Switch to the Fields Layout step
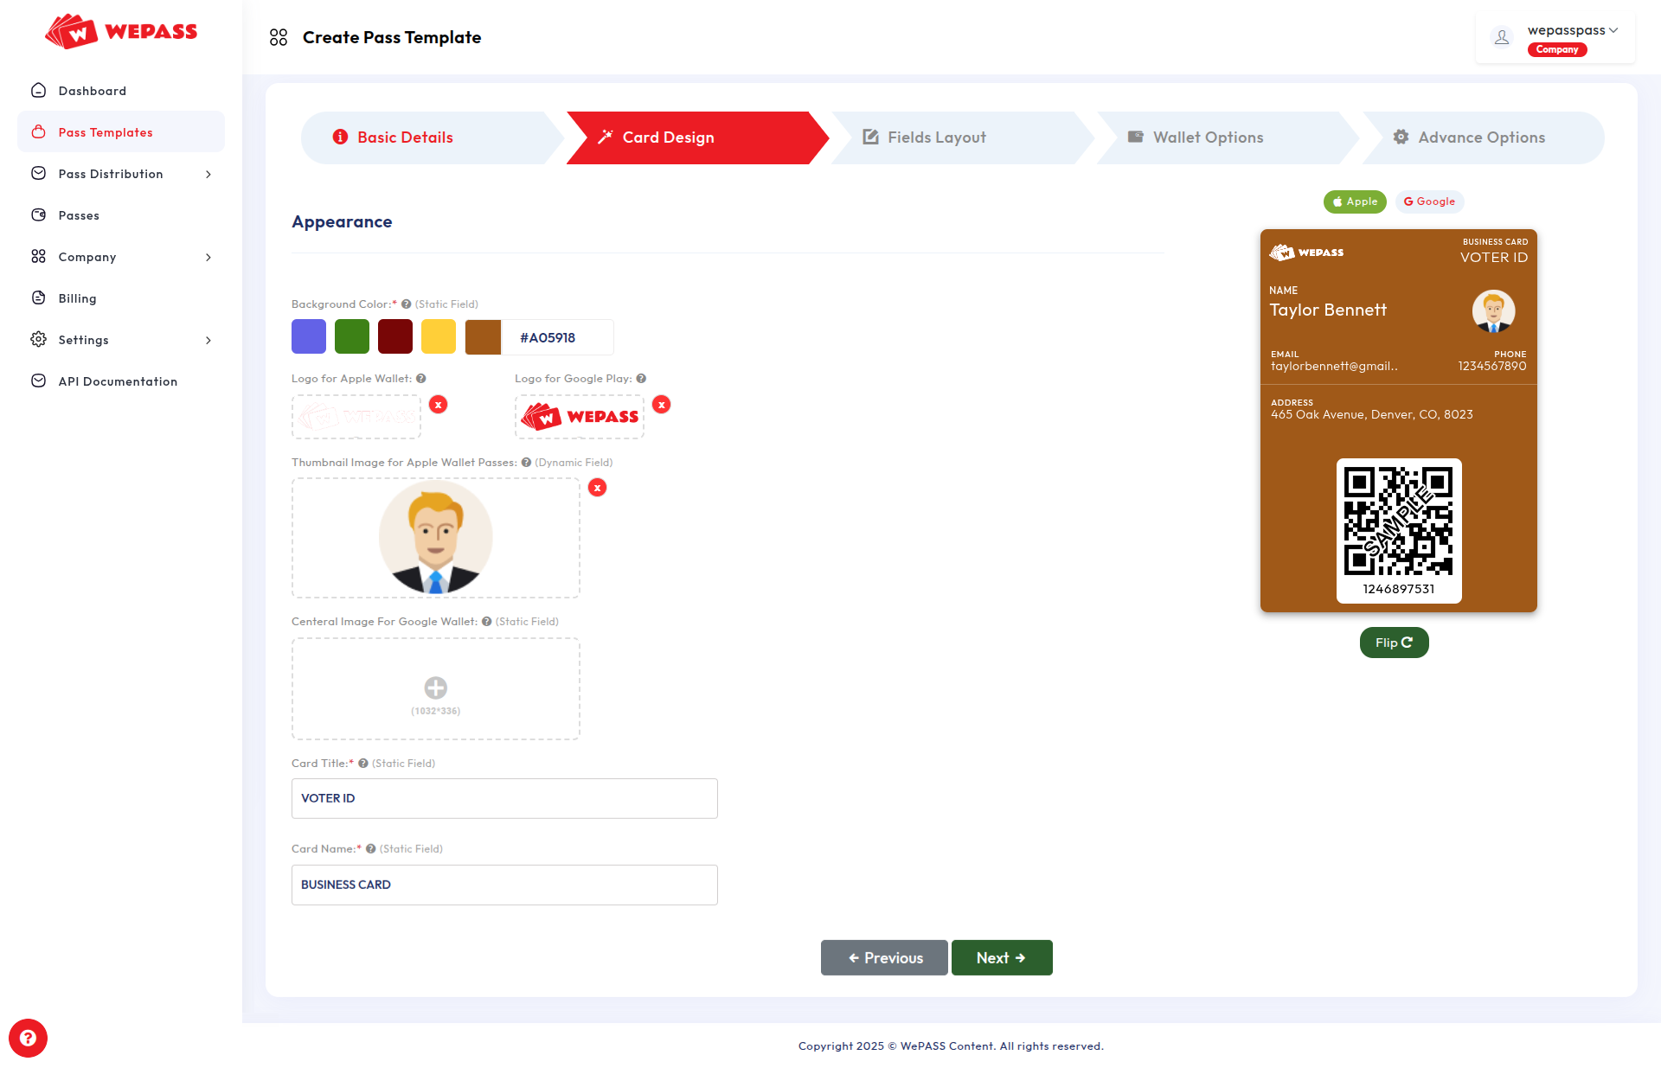Image resolution: width=1661 pixels, height=1068 pixels. point(936,137)
